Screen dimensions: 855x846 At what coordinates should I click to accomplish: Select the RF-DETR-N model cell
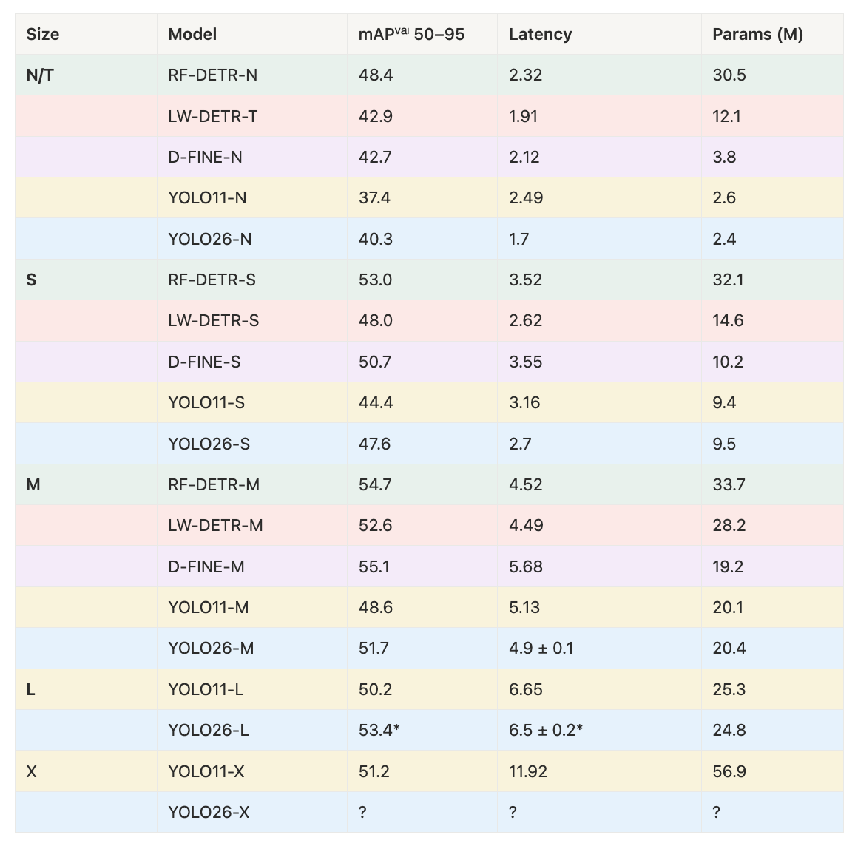(x=212, y=75)
